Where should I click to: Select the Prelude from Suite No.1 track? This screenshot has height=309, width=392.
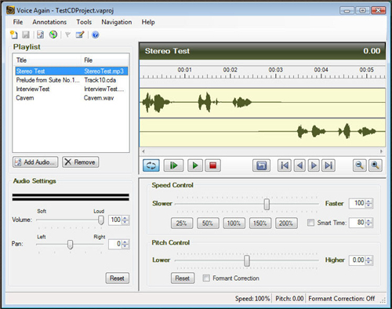point(71,80)
